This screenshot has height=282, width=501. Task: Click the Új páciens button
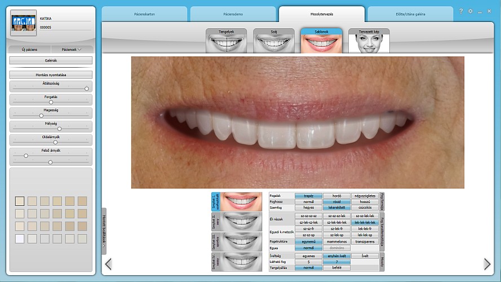30,50
